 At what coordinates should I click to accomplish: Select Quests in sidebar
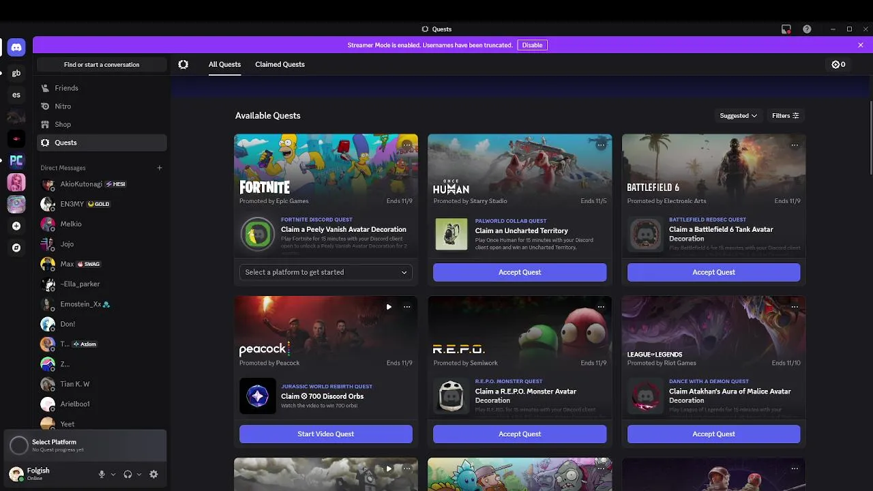pos(102,143)
